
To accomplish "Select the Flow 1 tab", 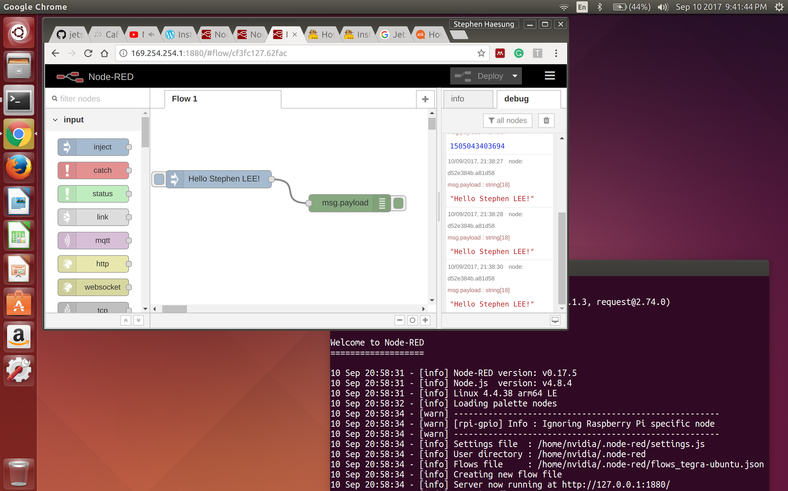I will click(223, 99).
